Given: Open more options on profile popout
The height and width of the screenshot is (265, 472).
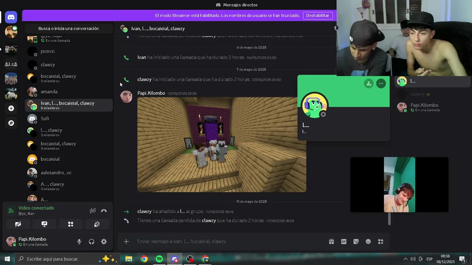Looking at the screenshot, I should point(381,84).
